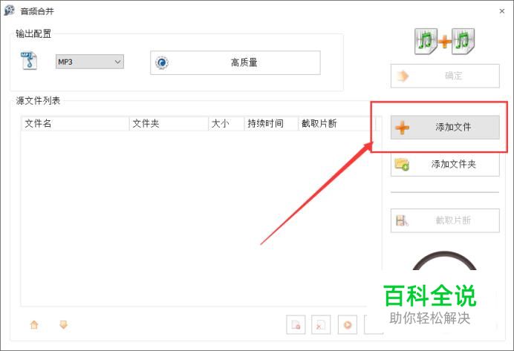Screen dimensions: 514x351
Task: Move item down with the down arrow
Action: pos(64,325)
